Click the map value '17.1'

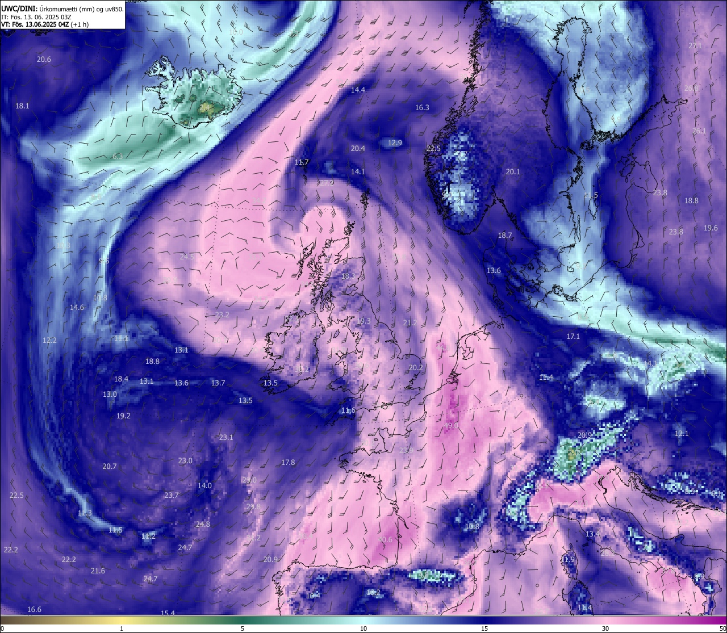(x=573, y=337)
